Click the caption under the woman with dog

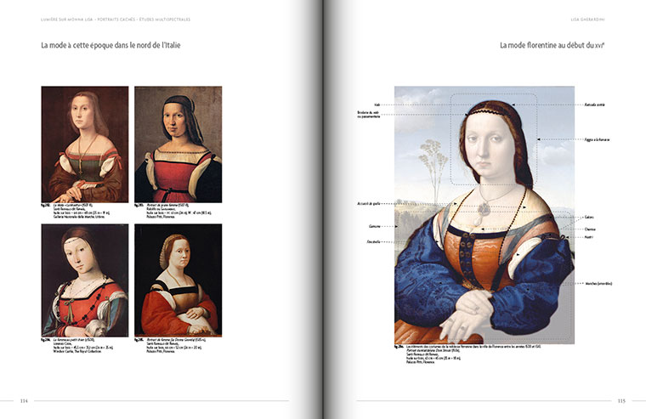77,346
